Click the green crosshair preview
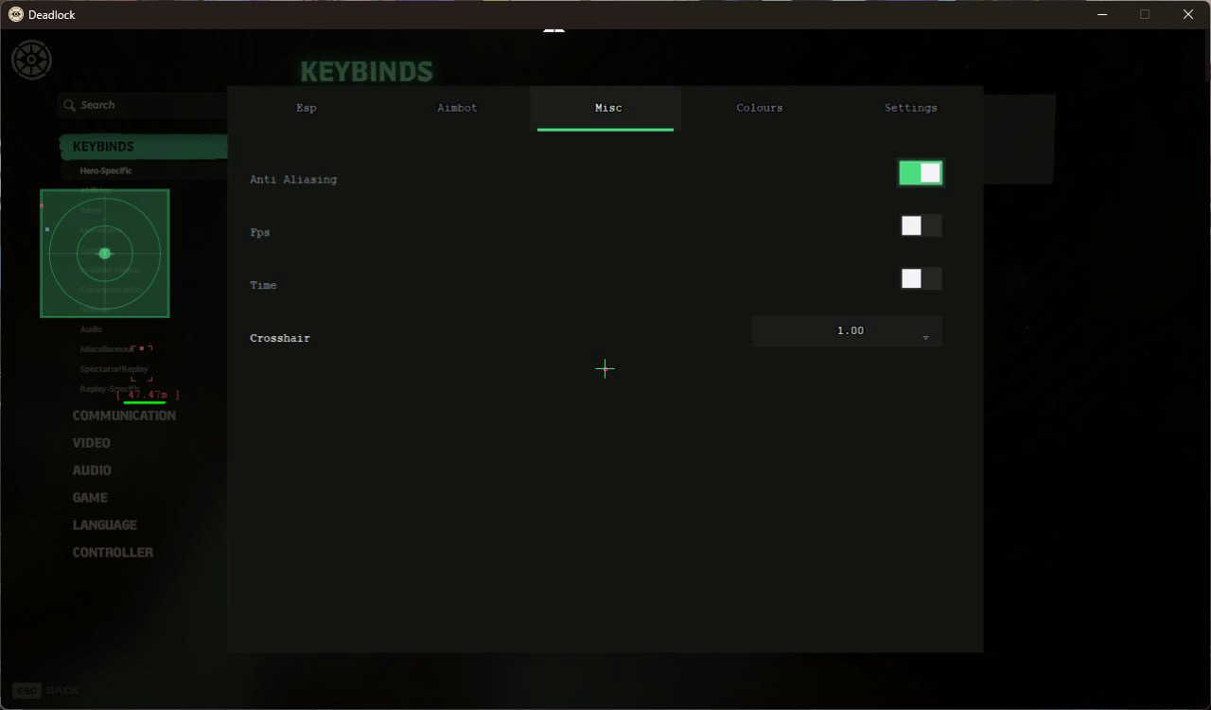 605,368
